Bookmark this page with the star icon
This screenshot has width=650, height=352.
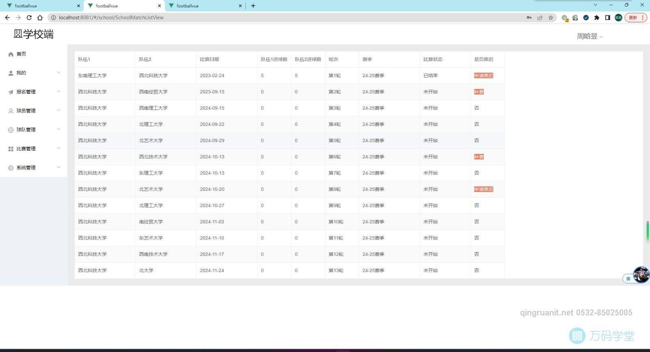click(551, 17)
